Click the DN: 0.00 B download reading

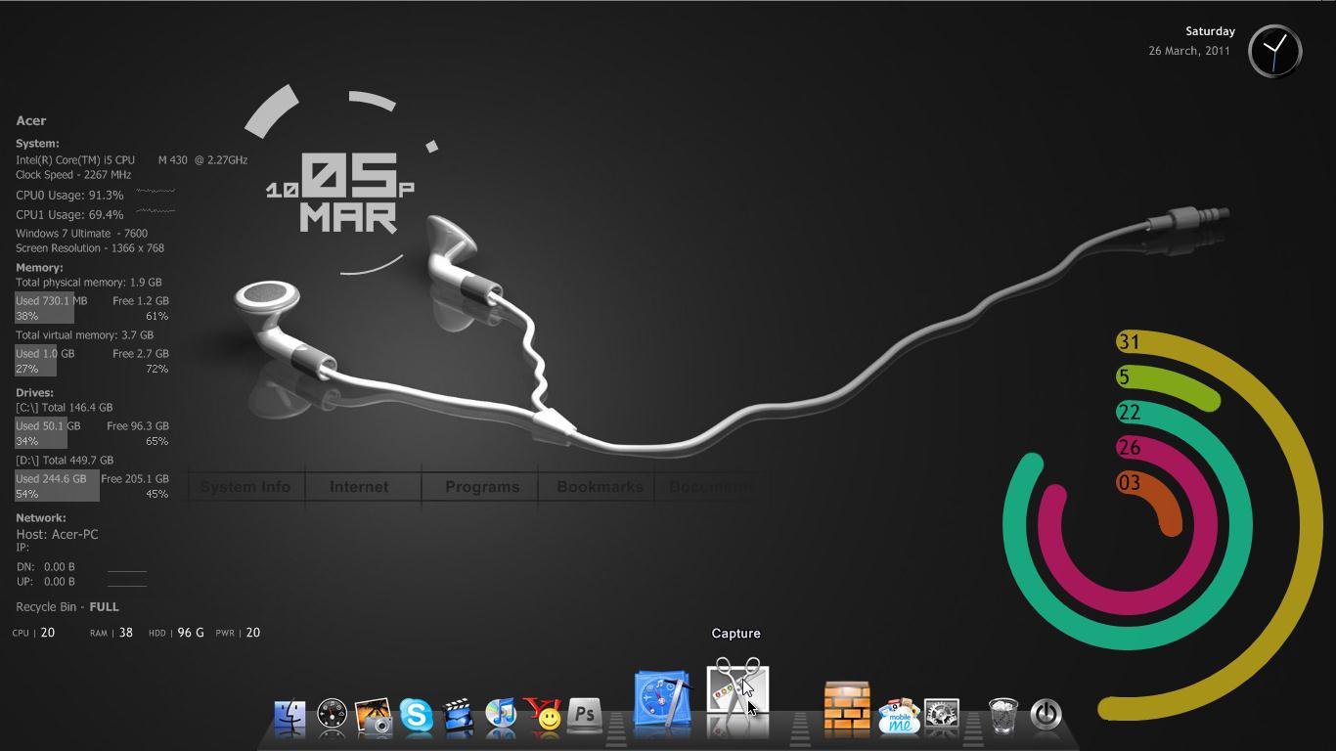click(46, 566)
